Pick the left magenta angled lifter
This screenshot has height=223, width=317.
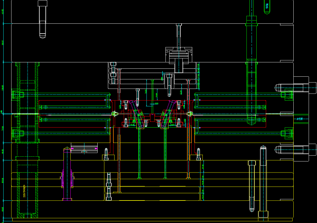click(136, 114)
